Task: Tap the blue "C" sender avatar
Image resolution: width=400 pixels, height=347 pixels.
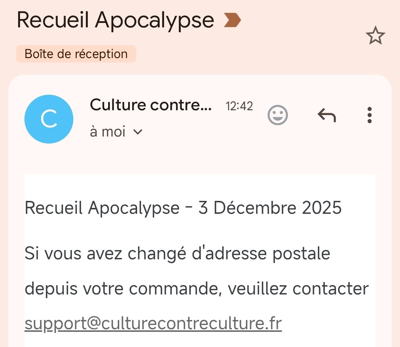Action: (49, 119)
